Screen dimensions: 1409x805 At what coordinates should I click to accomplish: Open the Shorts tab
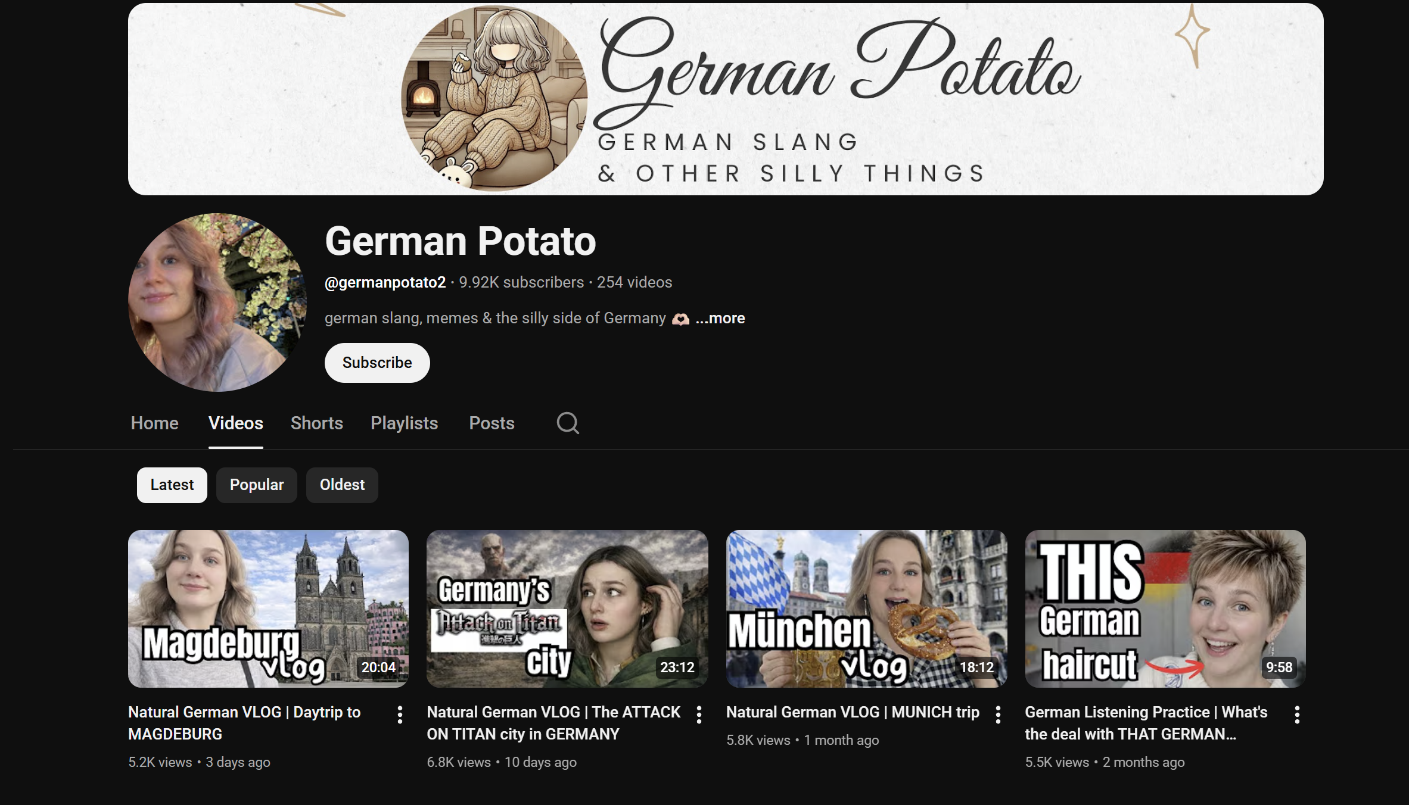click(316, 423)
